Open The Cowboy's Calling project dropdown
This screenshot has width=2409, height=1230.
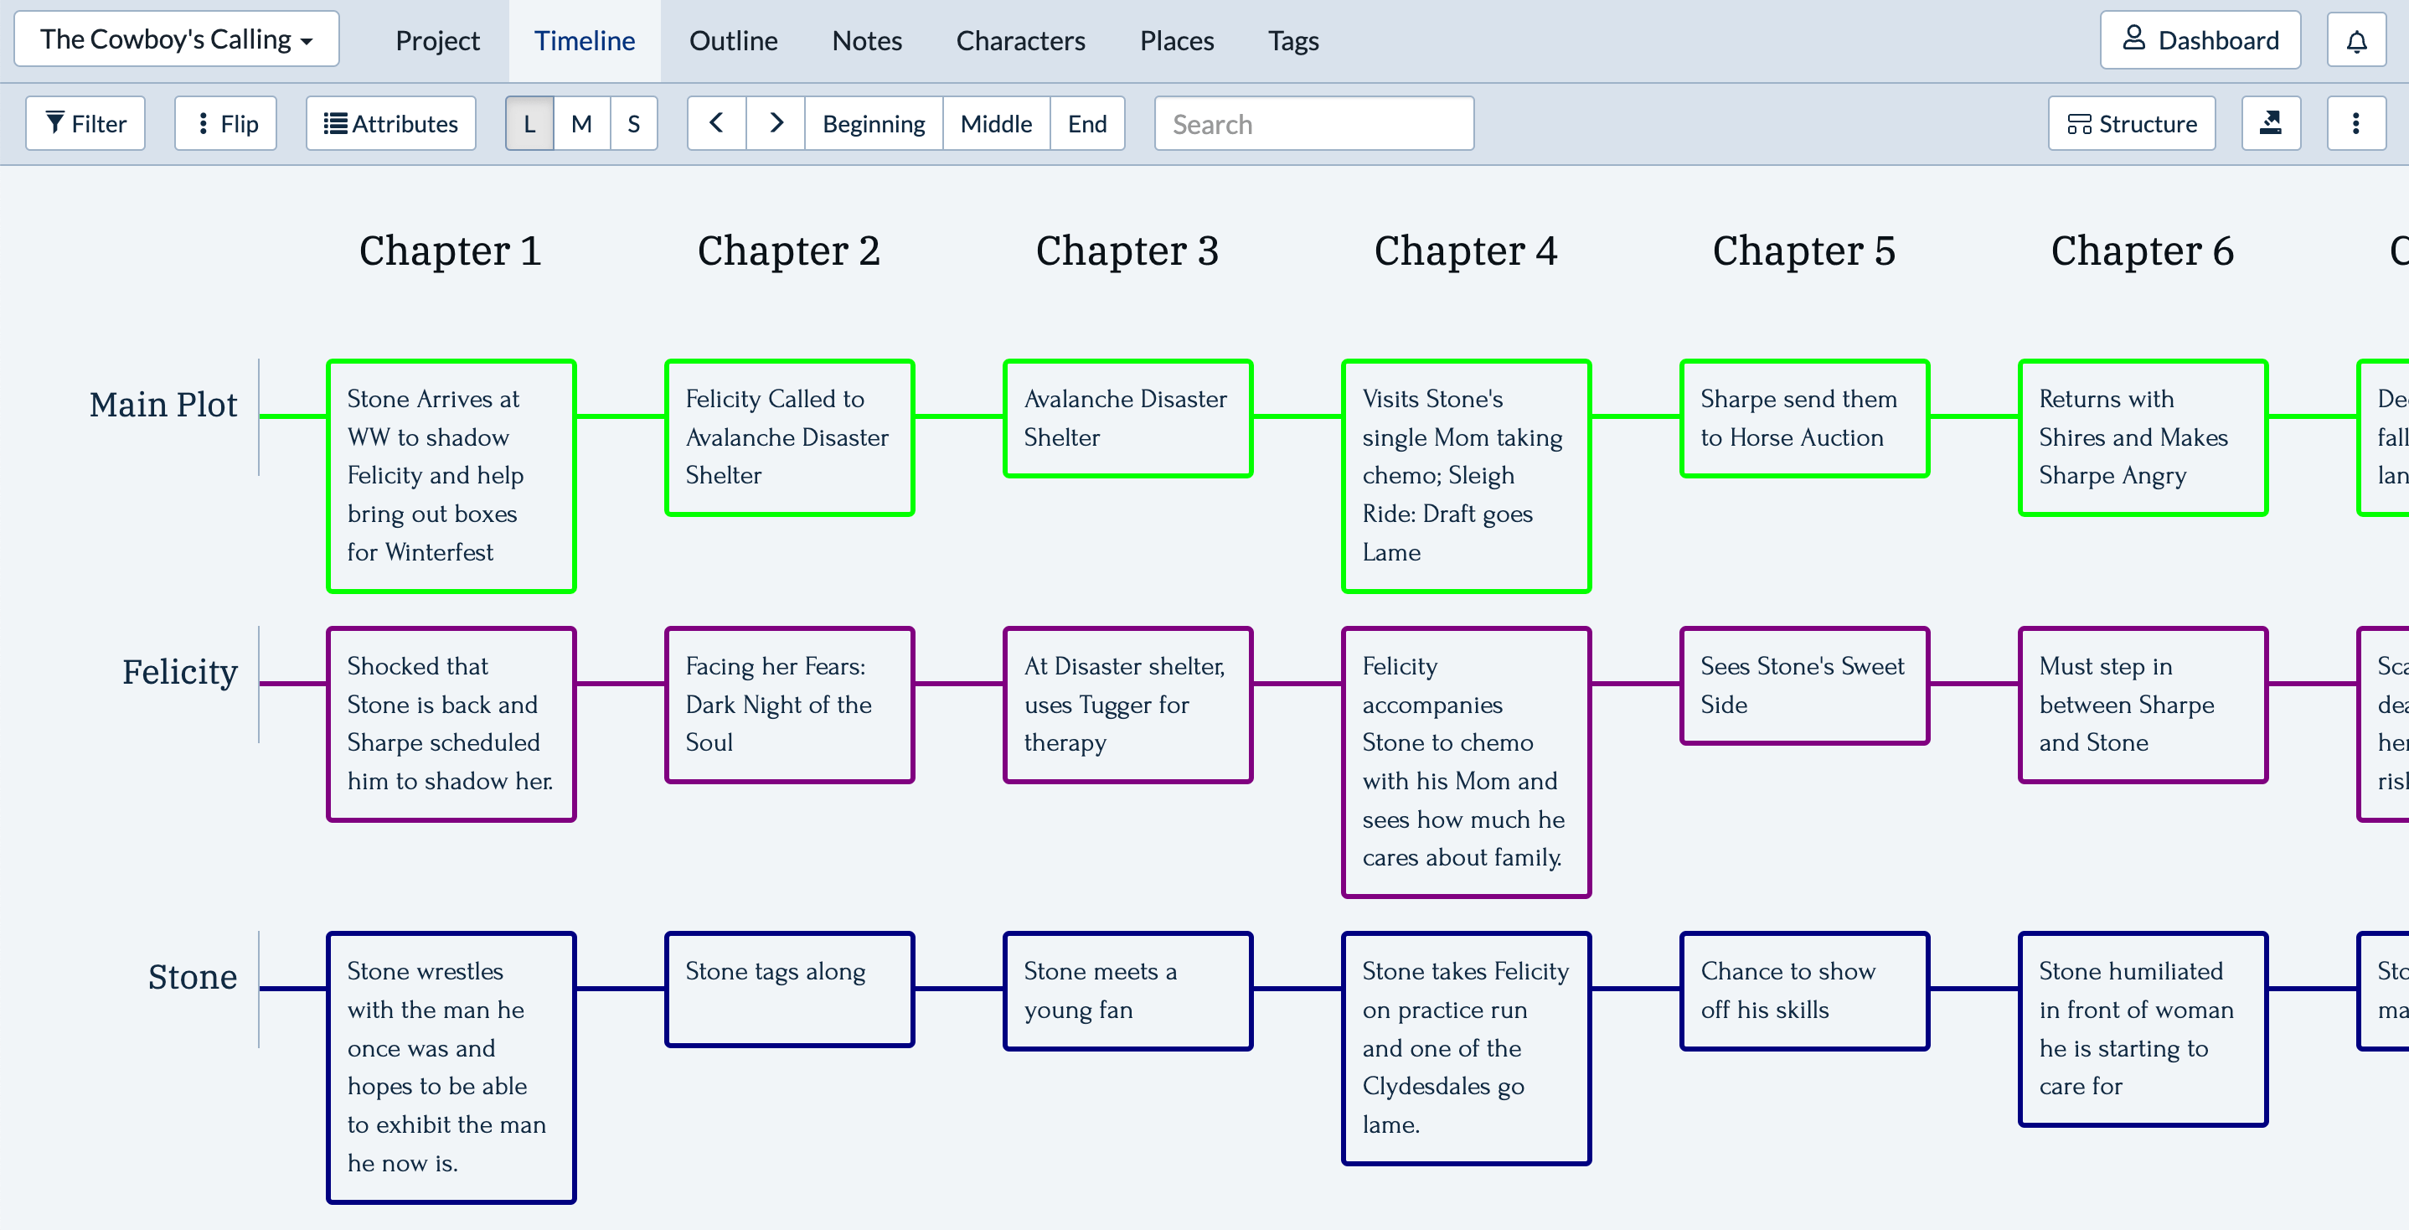(x=177, y=39)
